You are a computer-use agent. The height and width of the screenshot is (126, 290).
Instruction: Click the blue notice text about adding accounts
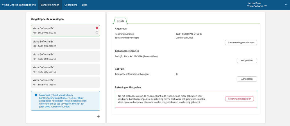coord(63,101)
